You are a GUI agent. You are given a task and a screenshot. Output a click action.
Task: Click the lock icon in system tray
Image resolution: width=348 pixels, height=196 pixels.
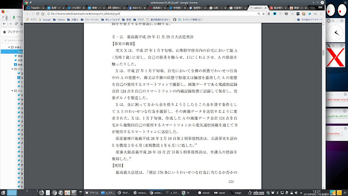(291, 193)
